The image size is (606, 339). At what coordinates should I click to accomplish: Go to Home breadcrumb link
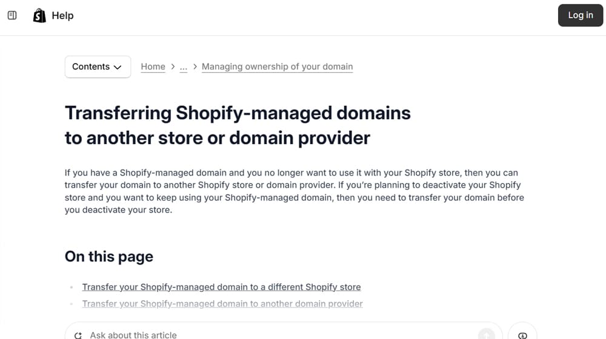pos(153,67)
